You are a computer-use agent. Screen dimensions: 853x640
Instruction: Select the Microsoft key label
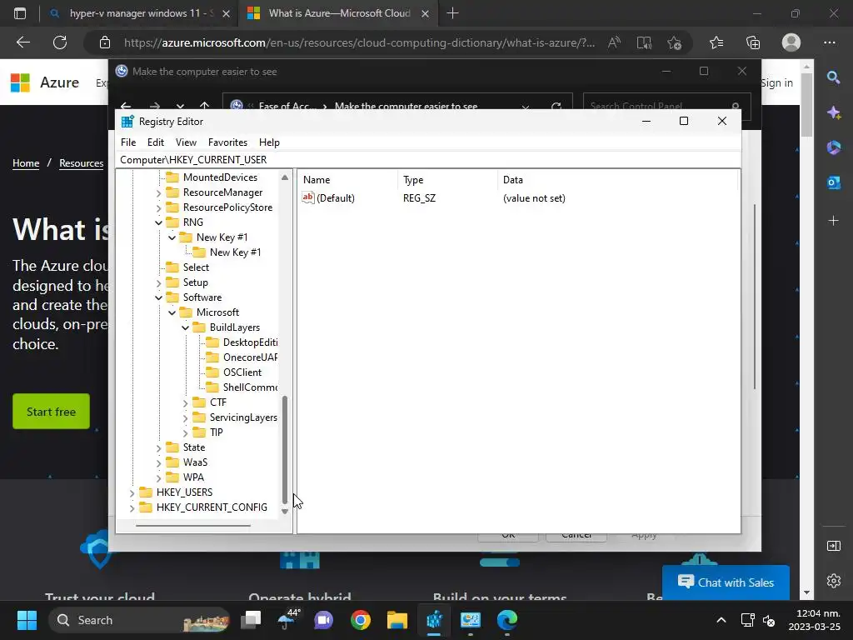point(217,312)
